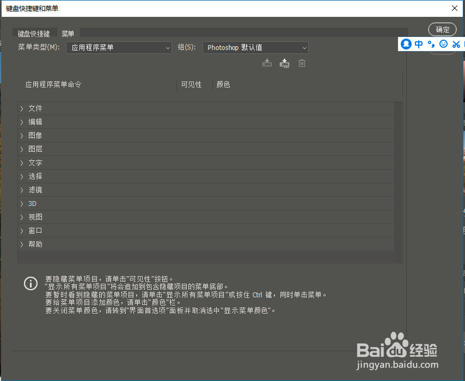Switch to the 菜单 tab

click(68, 33)
